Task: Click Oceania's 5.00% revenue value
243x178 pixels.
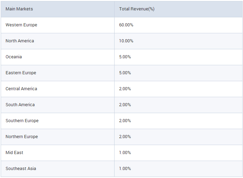Action: click(125, 57)
